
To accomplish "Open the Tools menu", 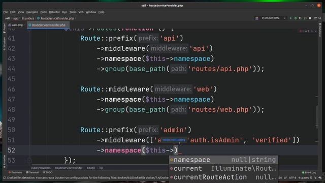I will pyautogui.click(x=73, y=12).
